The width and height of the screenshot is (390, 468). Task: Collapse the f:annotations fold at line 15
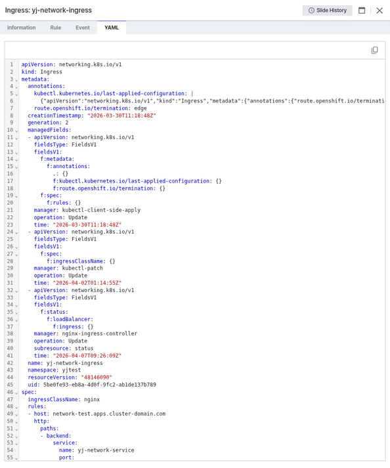pyautogui.click(x=16, y=167)
